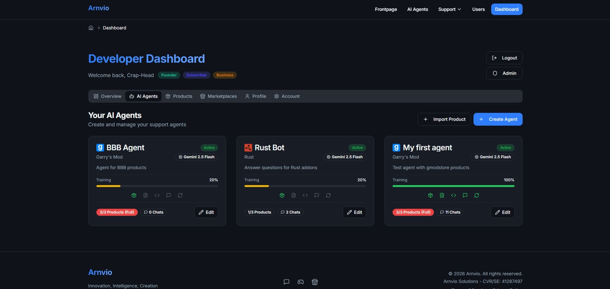Viewport: 610px width, 289px height.
Task: Click the chat bubble icon in BBB Agent training row
Action: pyautogui.click(x=169, y=195)
